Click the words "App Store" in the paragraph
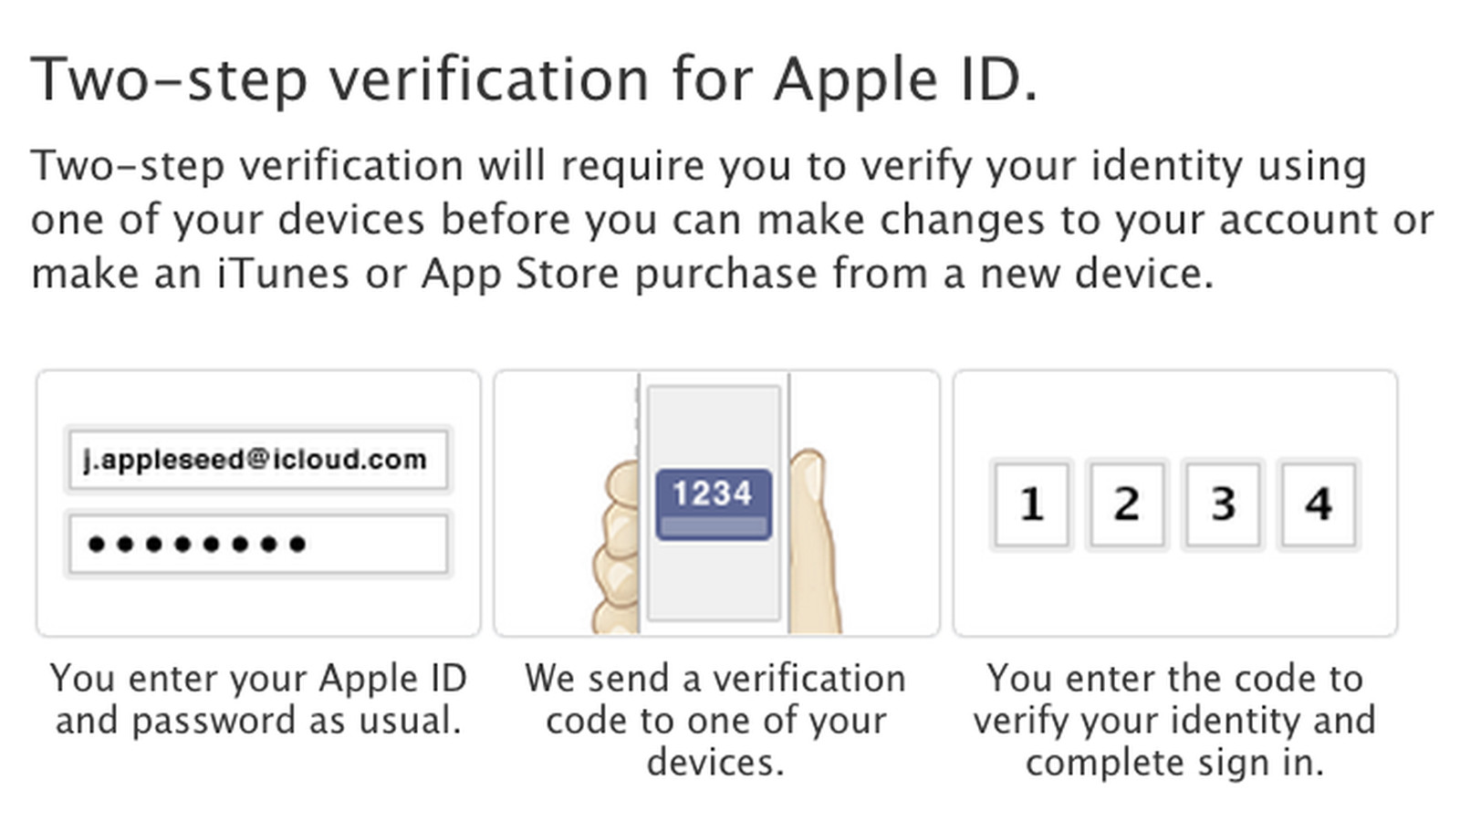1460x821 pixels. pos(520,274)
